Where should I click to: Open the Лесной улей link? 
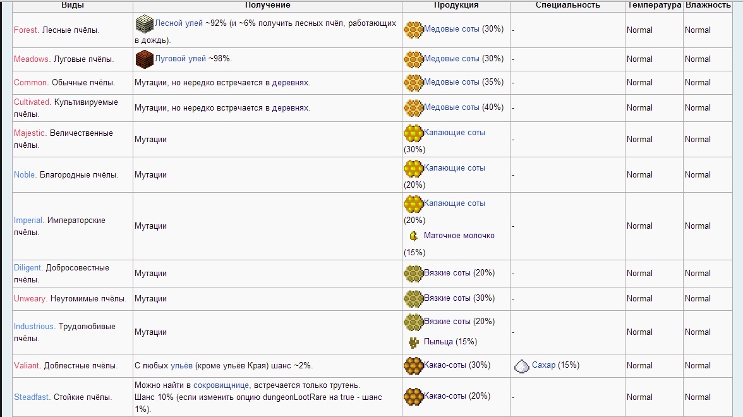(x=179, y=23)
